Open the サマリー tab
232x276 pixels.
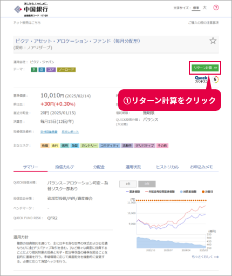click(30, 167)
